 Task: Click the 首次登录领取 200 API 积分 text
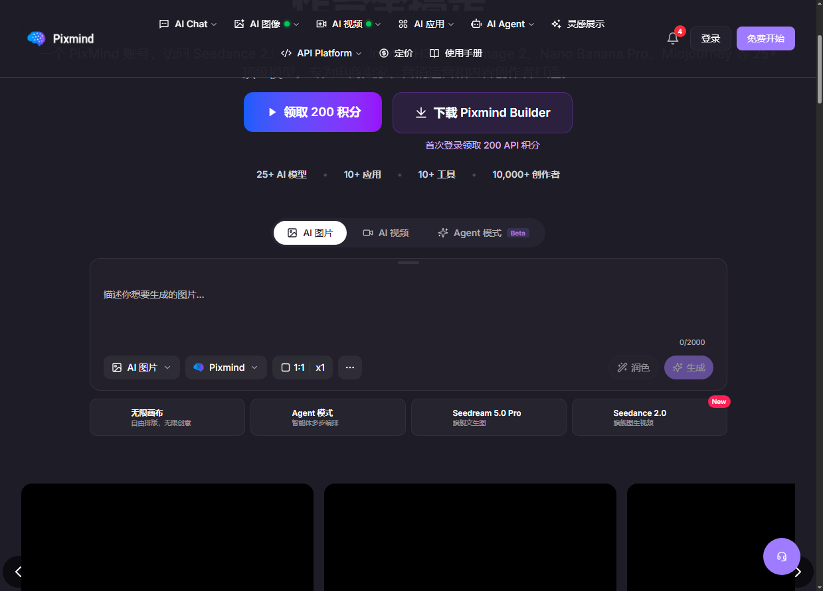pyautogui.click(x=483, y=145)
